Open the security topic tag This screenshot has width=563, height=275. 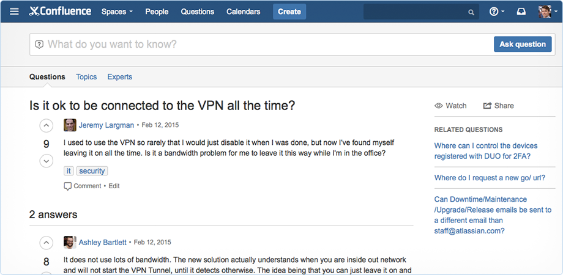click(92, 171)
